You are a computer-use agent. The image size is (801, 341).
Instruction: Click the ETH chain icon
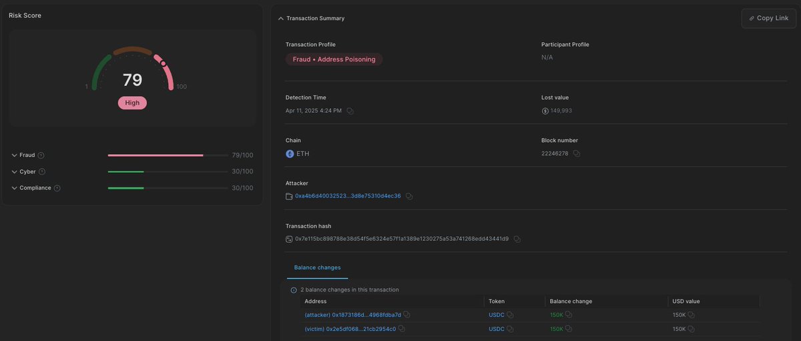tap(290, 153)
